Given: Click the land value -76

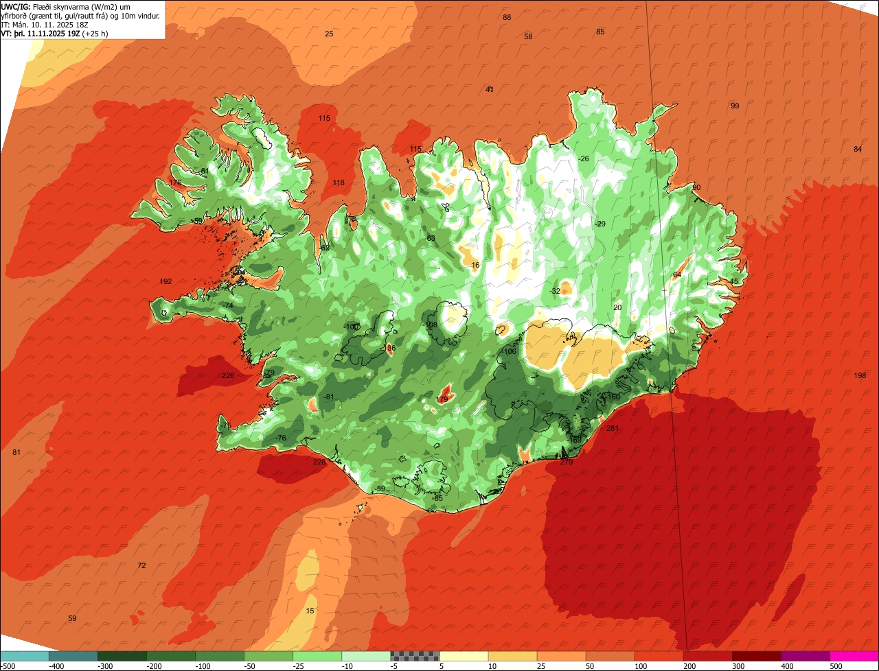Looking at the screenshot, I should coord(280,438).
